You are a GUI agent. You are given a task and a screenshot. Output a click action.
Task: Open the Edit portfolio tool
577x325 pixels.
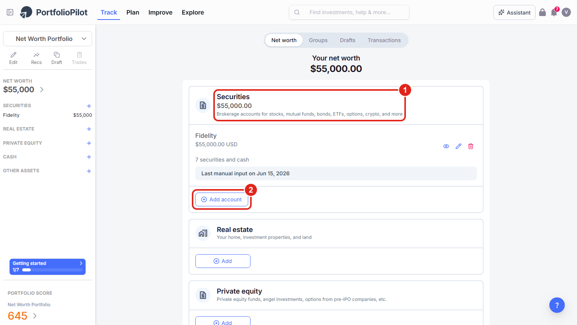(x=13, y=58)
